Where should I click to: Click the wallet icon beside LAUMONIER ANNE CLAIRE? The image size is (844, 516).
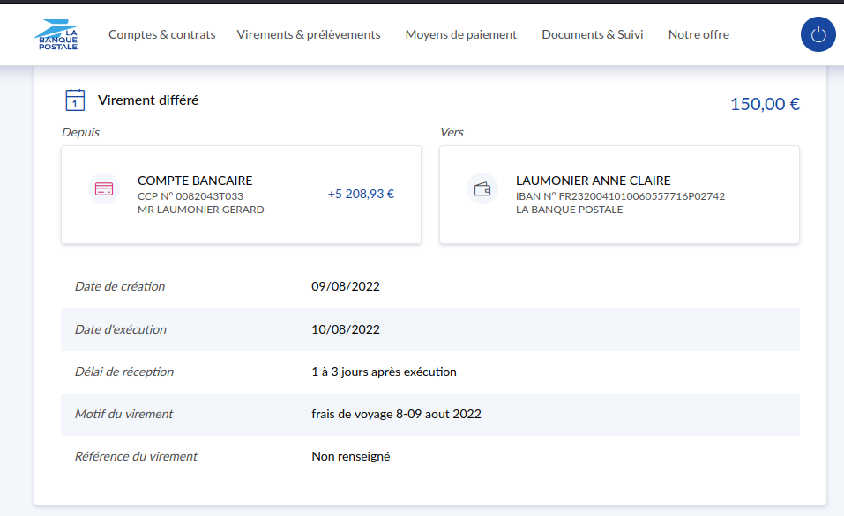(482, 188)
